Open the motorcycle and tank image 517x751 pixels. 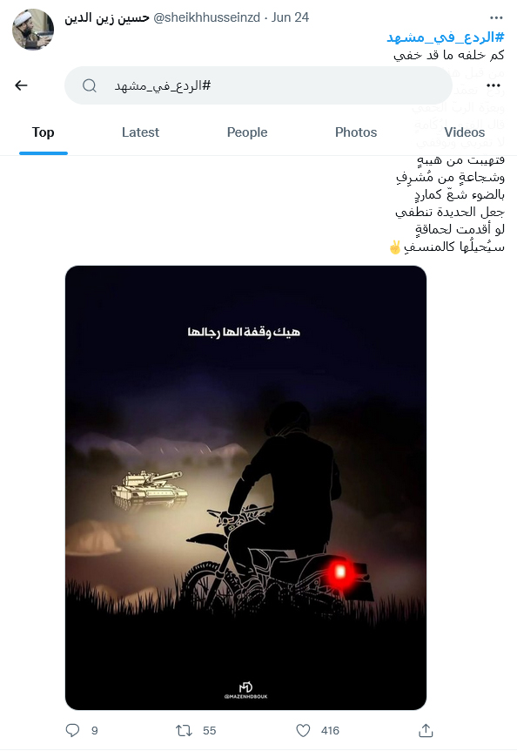[x=245, y=488]
